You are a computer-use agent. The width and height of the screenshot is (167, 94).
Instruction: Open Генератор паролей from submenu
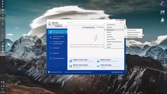[133, 34]
